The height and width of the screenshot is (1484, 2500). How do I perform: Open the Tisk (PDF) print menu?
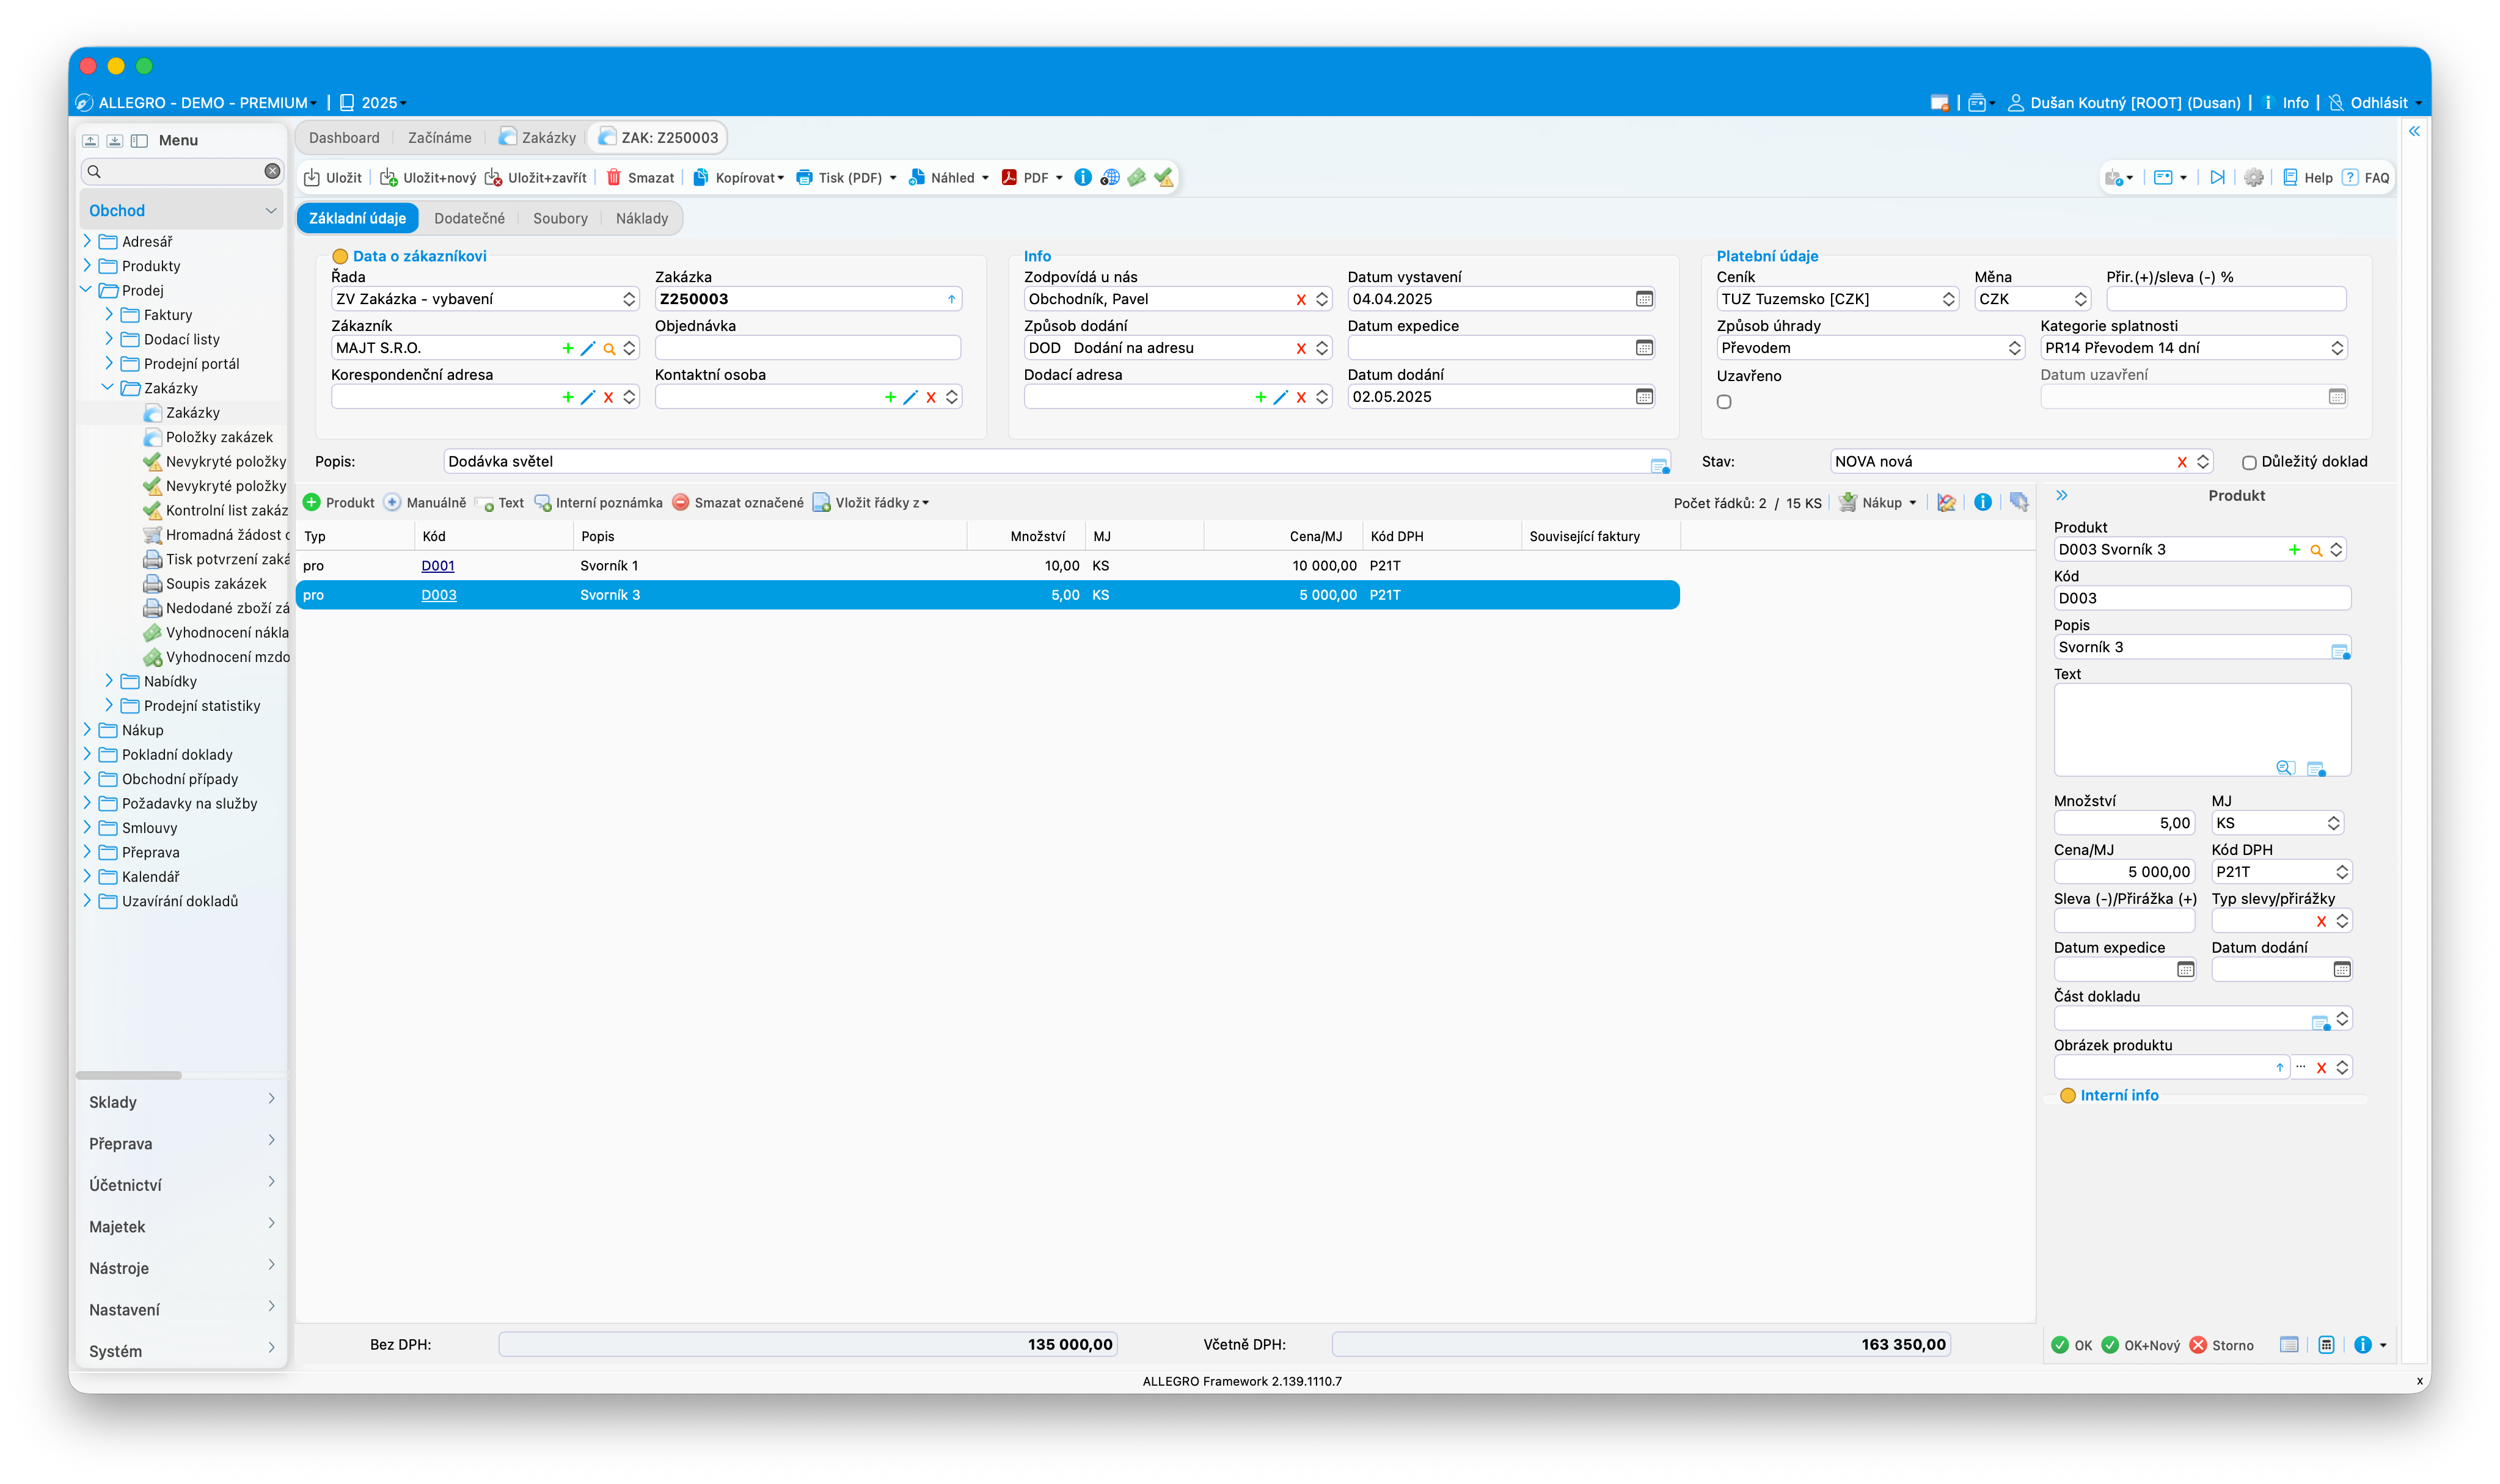point(846,178)
